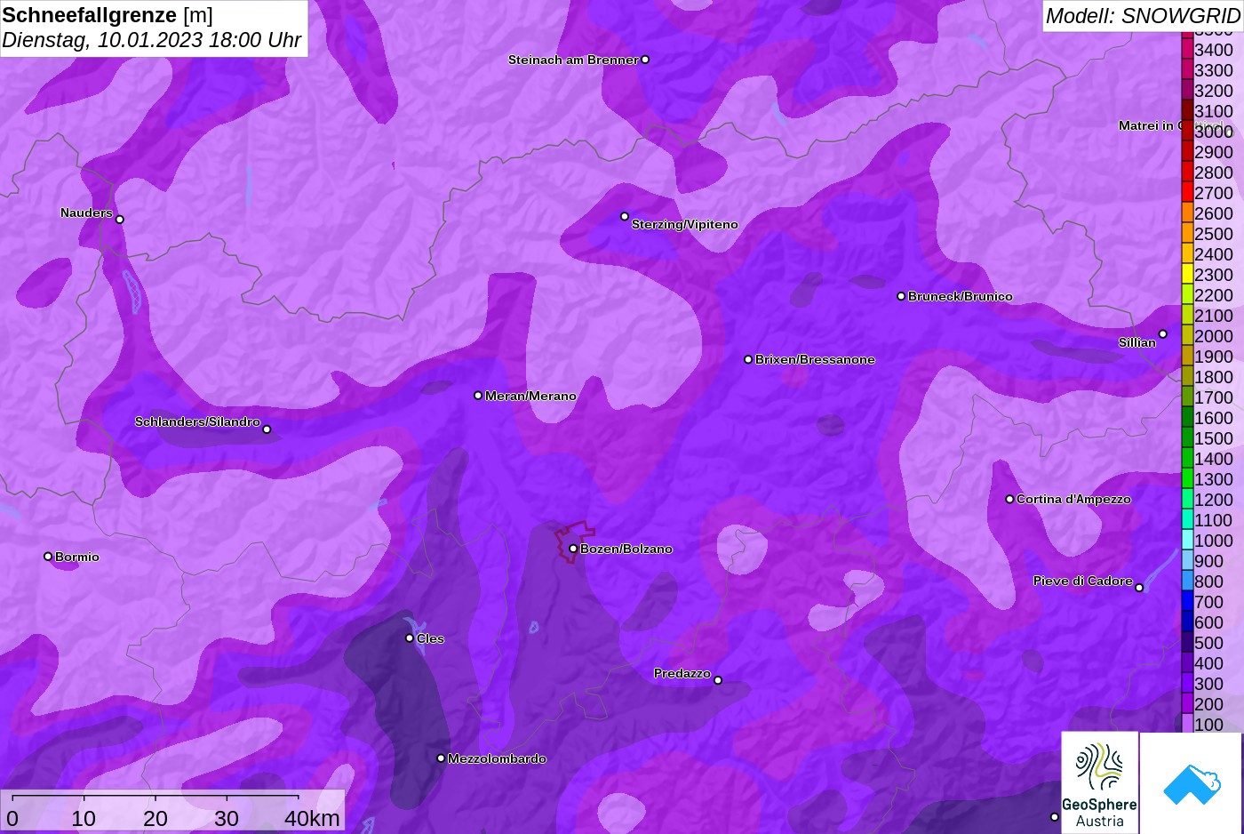Click the Sterzing/Vipiteno marker dot

(x=625, y=216)
